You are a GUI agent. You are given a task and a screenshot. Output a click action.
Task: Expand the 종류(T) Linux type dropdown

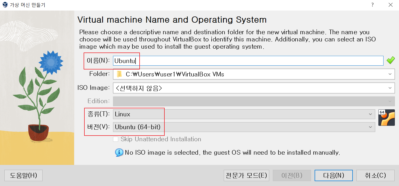(x=244, y=114)
